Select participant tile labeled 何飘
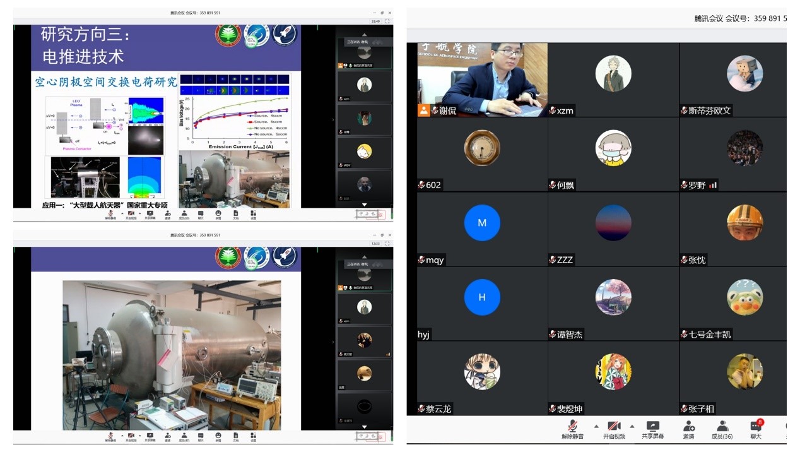Image resolution: width=800 pixels, height=452 pixels. point(613,154)
